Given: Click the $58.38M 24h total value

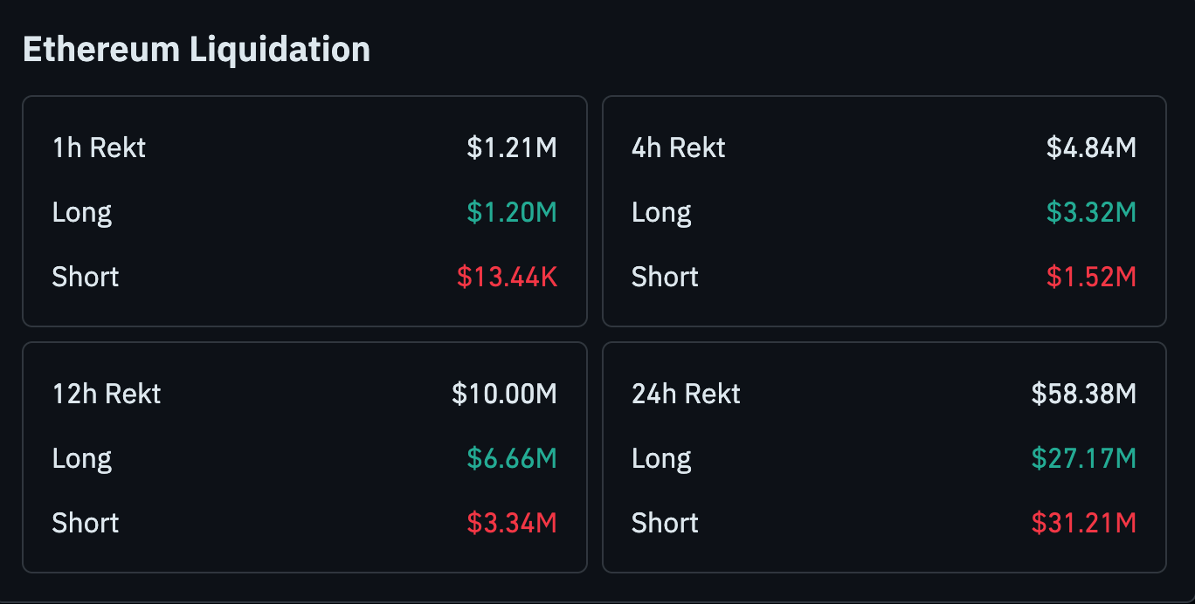Looking at the screenshot, I should tap(1083, 394).
